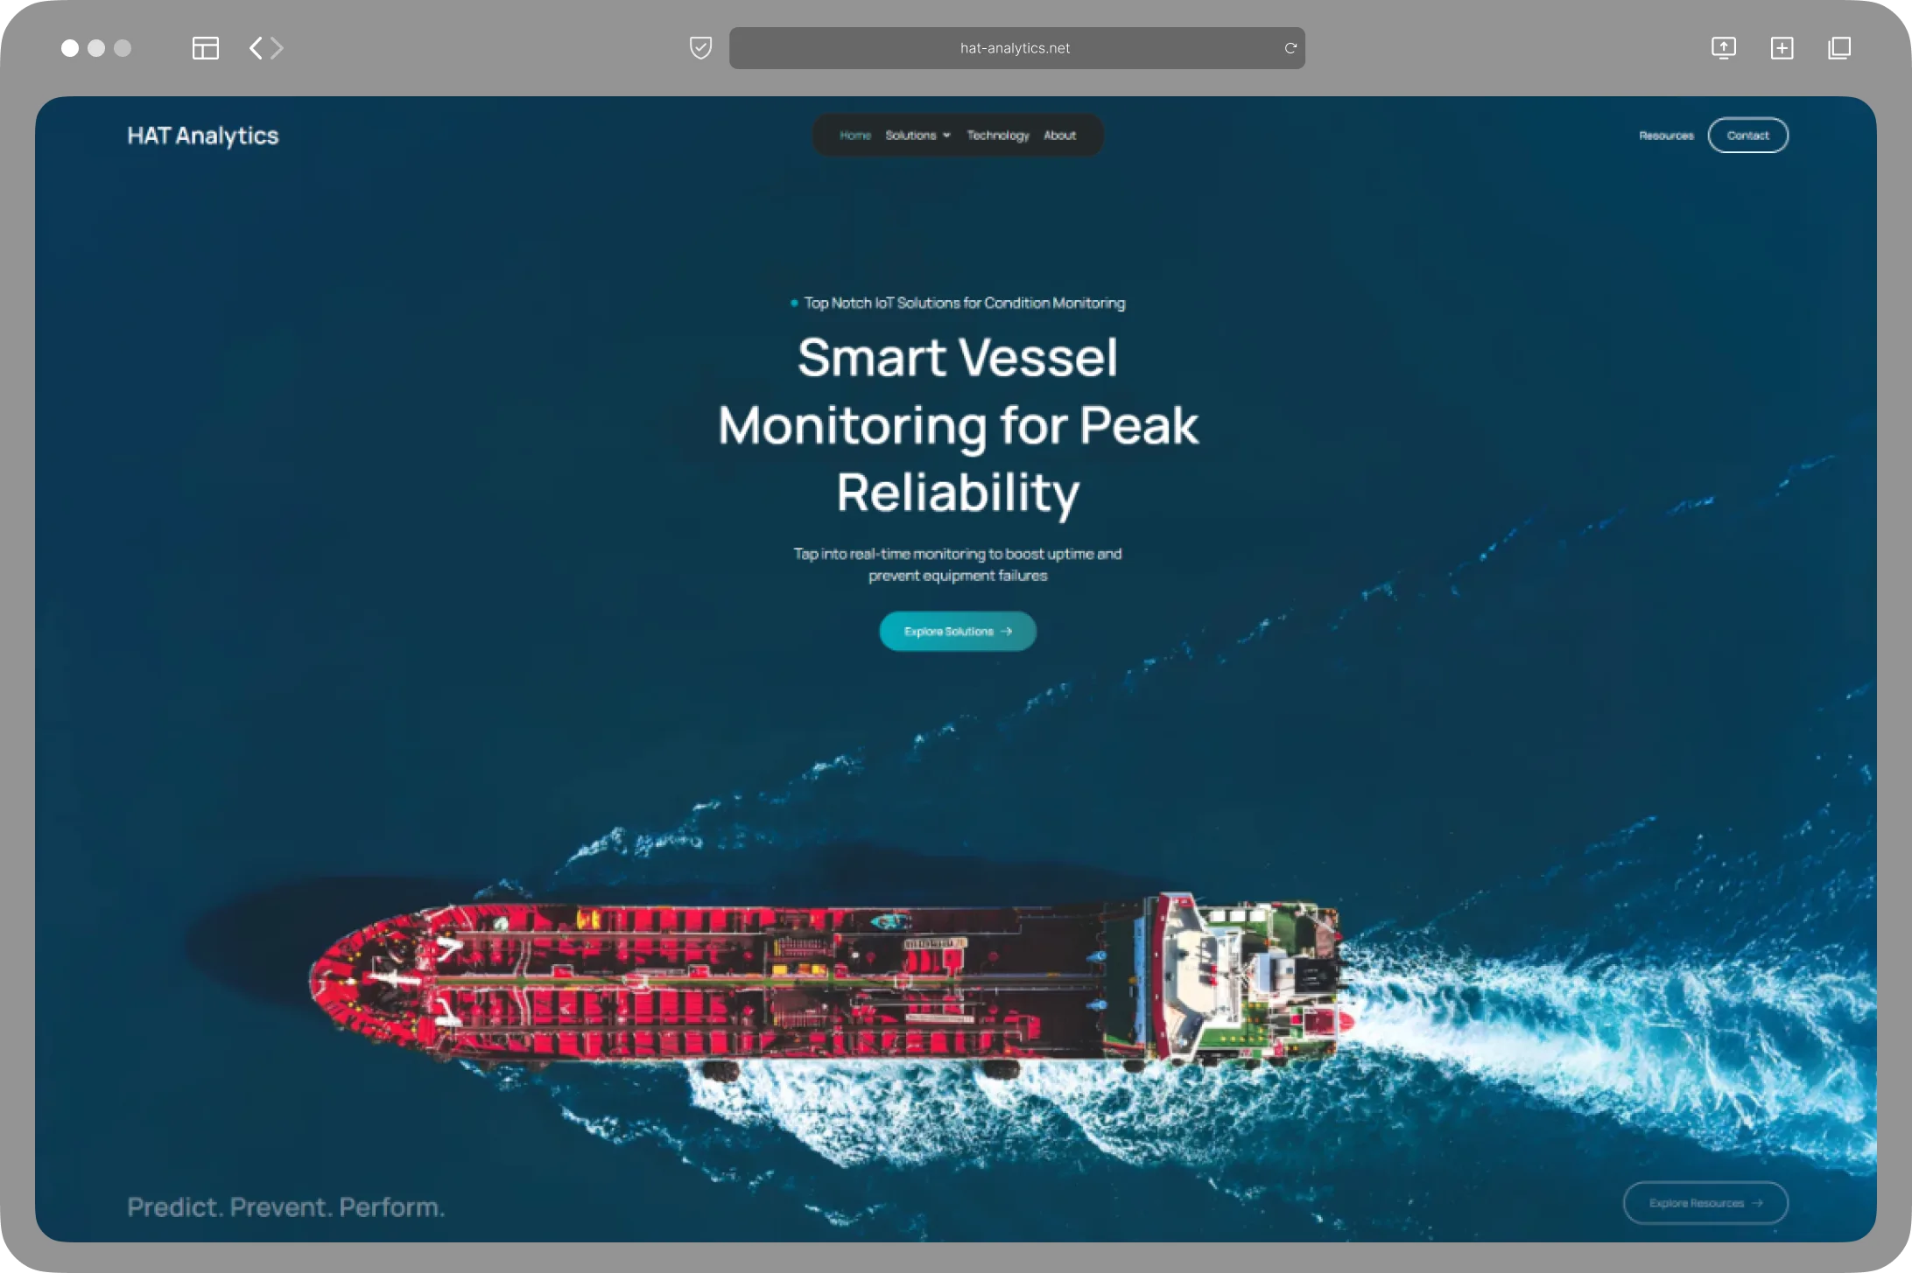The height and width of the screenshot is (1273, 1912).
Task: Reload the page with the refresh icon
Action: (1290, 48)
